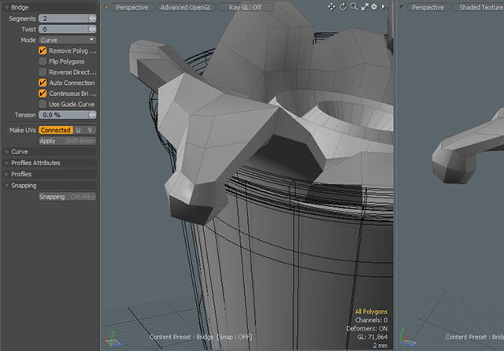Click the viewport zoom magnifier icon
The image size is (504, 351).
click(x=354, y=7)
